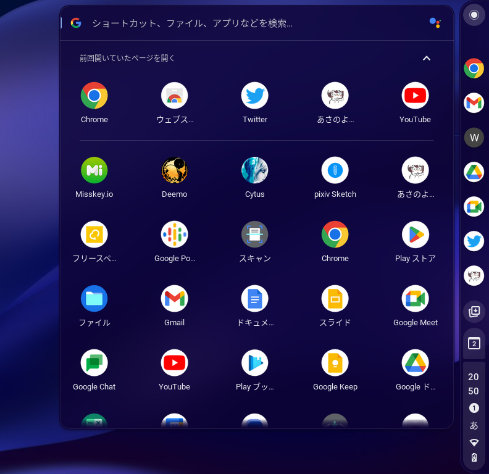
Task: Open Google Keep app
Action: [x=335, y=363]
